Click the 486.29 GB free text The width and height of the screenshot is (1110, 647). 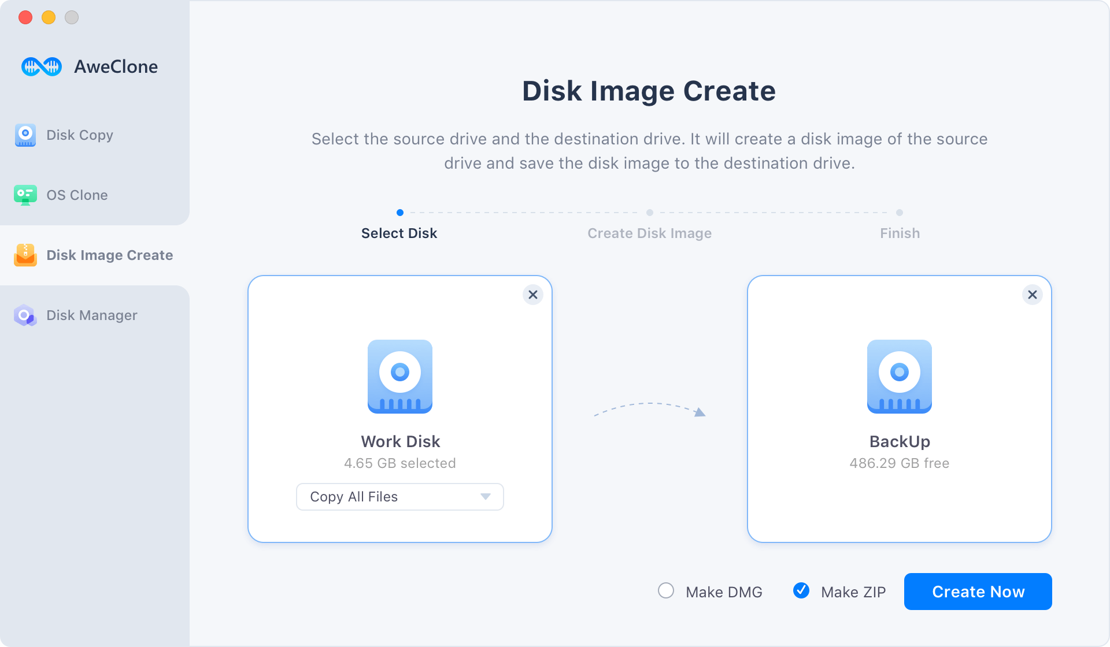(x=900, y=463)
